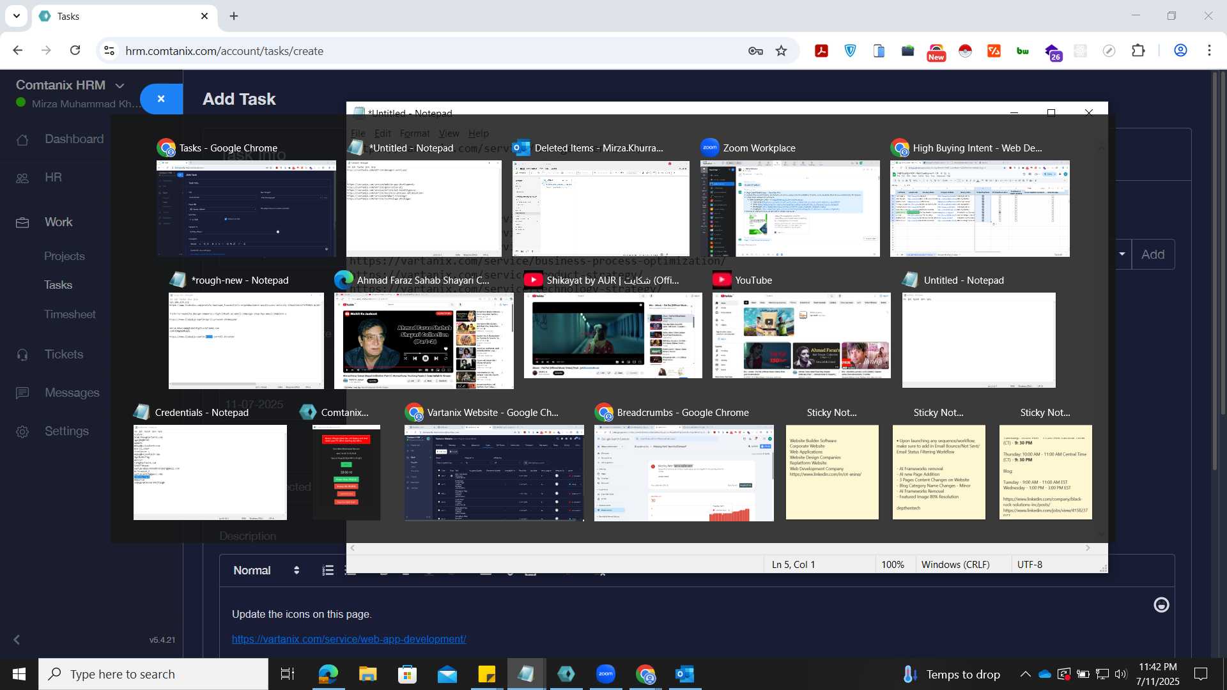This screenshot has width=1227, height=690.
Task: Click the blue shield VPN extension icon
Action: click(x=850, y=51)
